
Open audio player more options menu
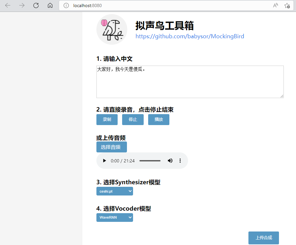click(x=180, y=161)
